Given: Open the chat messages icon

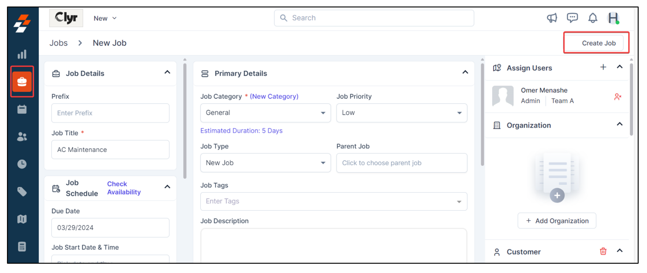Looking at the screenshot, I should [x=573, y=18].
